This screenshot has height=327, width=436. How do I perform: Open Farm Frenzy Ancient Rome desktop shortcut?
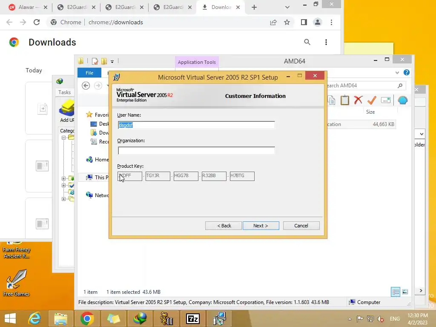click(17, 250)
